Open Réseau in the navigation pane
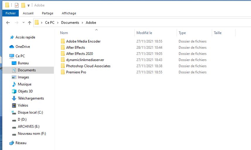This screenshot has width=251, height=150. 21,143
